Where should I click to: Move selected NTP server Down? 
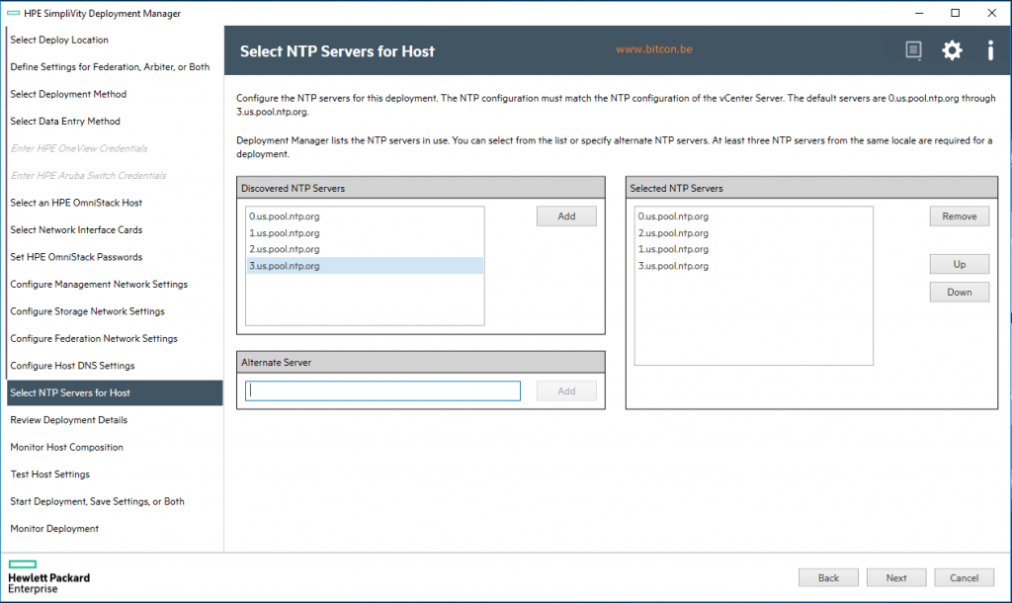(x=959, y=293)
